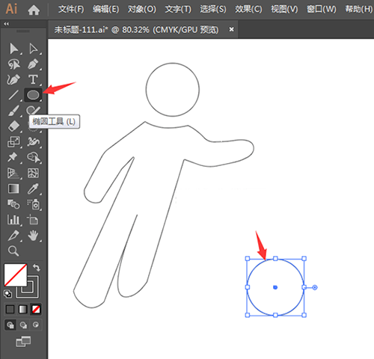Select the Ellipse tool
374x359 pixels.
tap(33, 95)
